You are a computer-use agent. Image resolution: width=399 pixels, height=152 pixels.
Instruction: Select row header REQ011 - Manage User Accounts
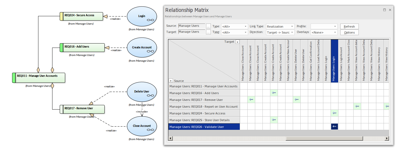point(204,86)
